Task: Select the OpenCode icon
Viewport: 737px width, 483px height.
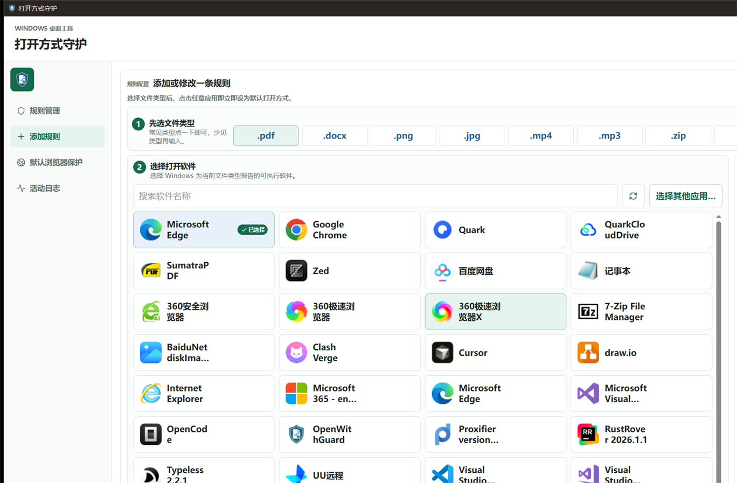Action: 151,435
